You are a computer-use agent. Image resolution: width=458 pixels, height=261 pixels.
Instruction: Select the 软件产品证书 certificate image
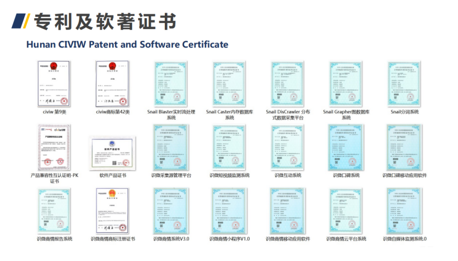click(x=112, y=153)
